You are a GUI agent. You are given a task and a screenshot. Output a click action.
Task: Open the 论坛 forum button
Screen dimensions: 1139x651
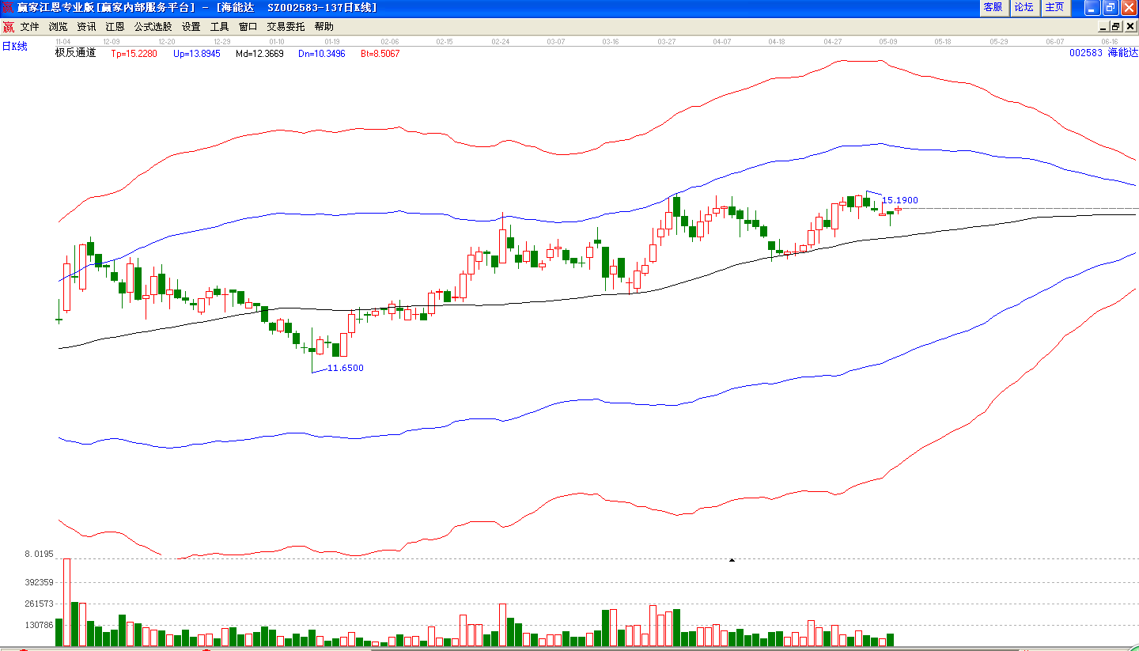point(1024,8)
